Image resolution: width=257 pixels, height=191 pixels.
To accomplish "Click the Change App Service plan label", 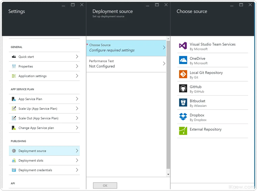I will click(36, 128).
